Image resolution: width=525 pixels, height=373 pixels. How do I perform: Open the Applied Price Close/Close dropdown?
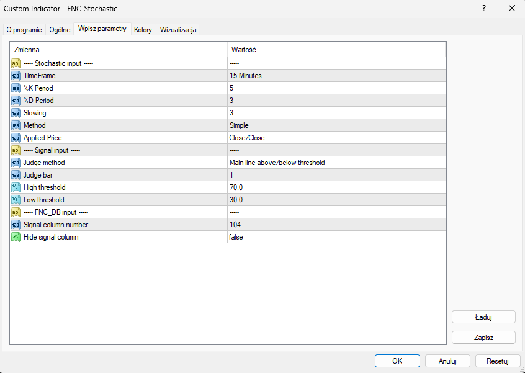pos(335,138)
